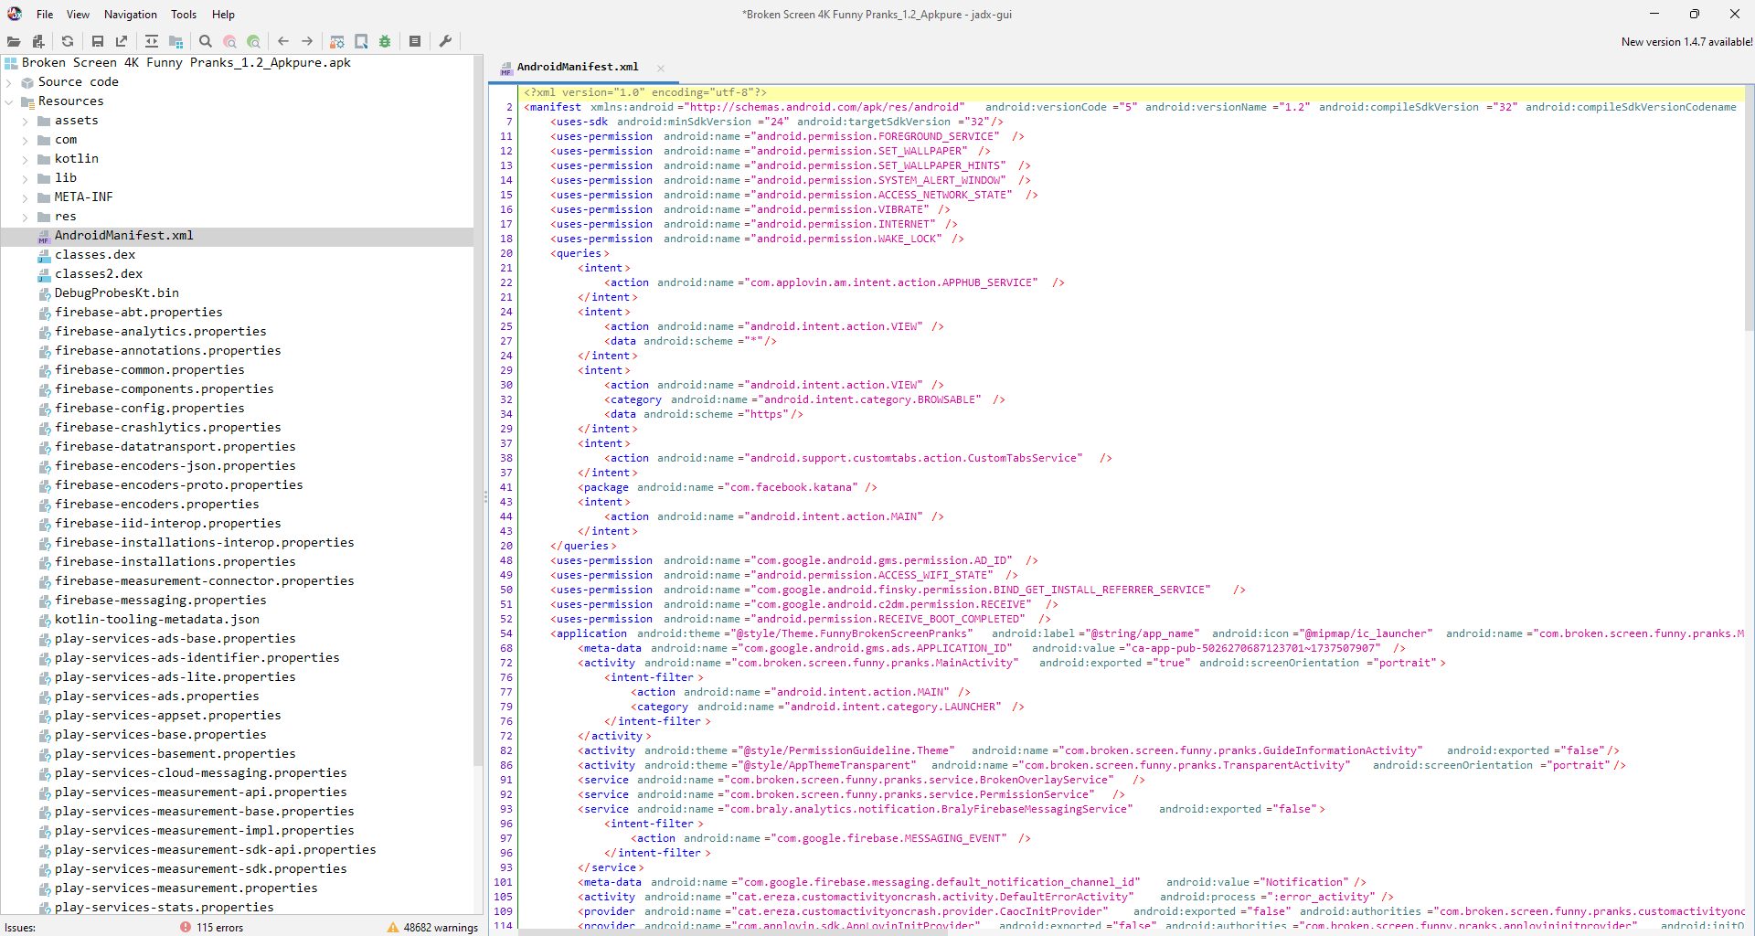Click the Add files toolbar icon
This screenshot has width=1755, height=936.
38,41
